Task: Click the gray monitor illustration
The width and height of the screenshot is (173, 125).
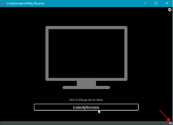Action: coord(86,57)
